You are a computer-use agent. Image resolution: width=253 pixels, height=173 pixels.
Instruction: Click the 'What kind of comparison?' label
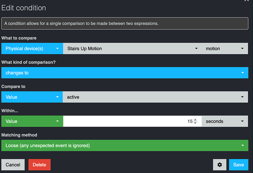pyautogui.click(x=28, y=62)
